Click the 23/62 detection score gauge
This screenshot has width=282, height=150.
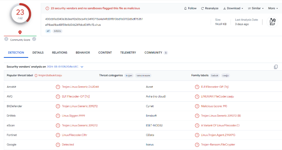coord(20,15)
